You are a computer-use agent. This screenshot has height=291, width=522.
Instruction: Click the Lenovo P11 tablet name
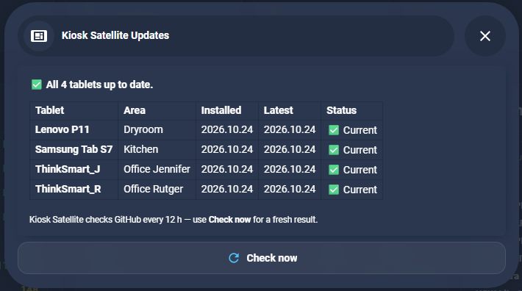62,129
